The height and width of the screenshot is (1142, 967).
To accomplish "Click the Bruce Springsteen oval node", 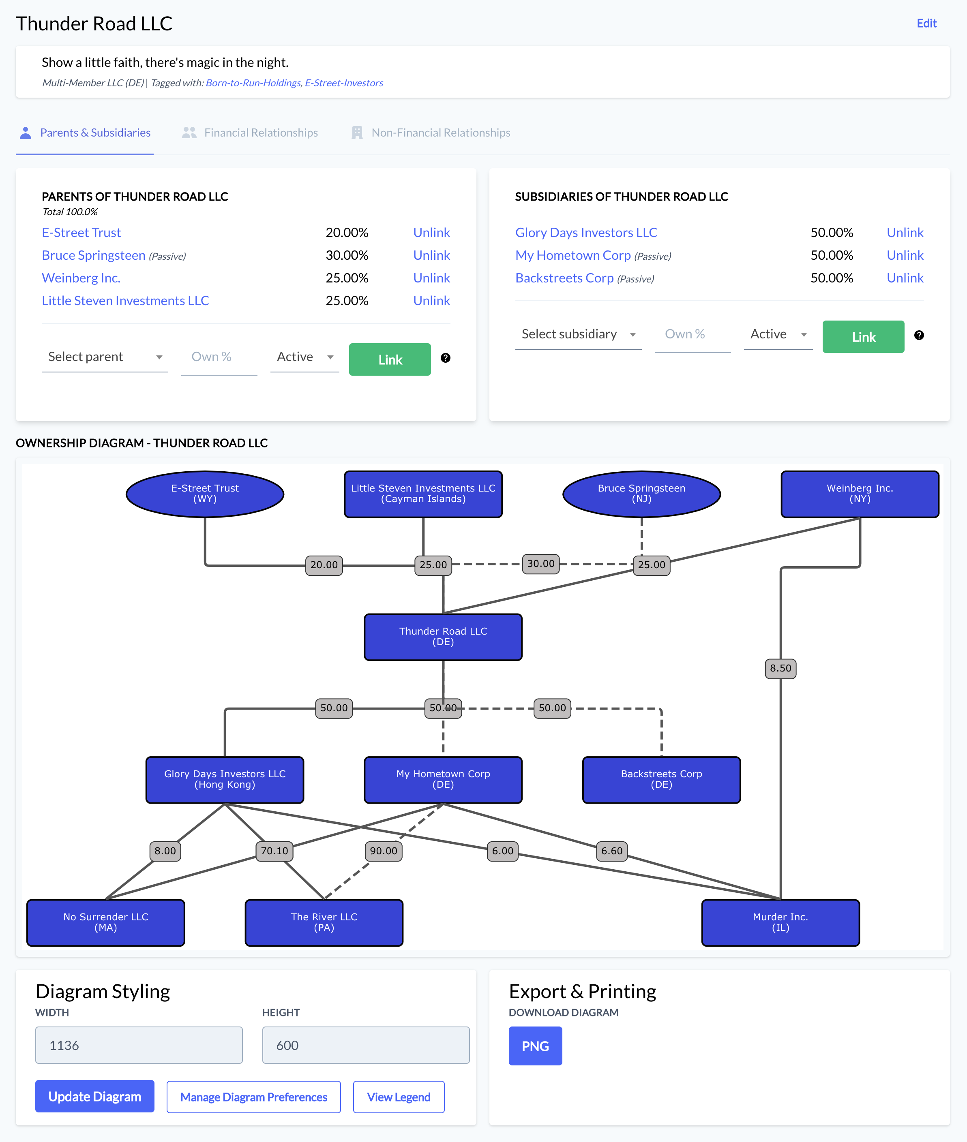I will tap(641, 494).
